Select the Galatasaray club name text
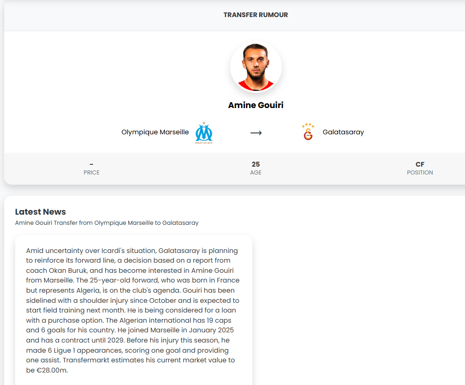The height and width of the screenshot is (385, 465). coord(343,132)
